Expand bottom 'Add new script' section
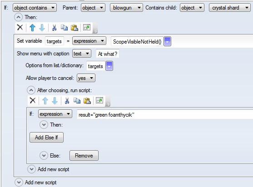 (19, 182)
